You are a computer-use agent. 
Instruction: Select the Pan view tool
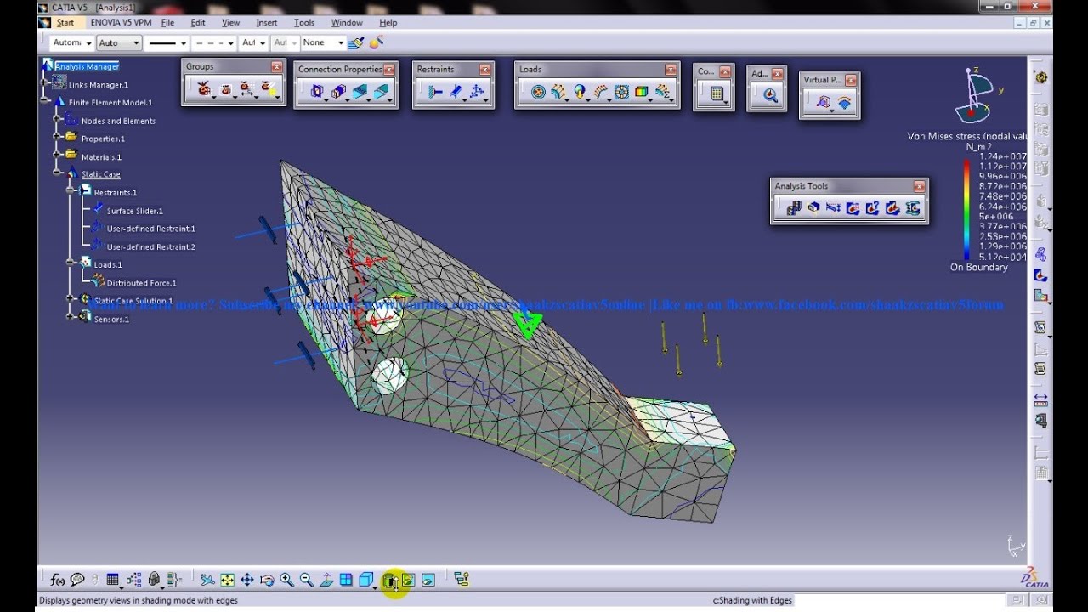(x=247, y=580)
